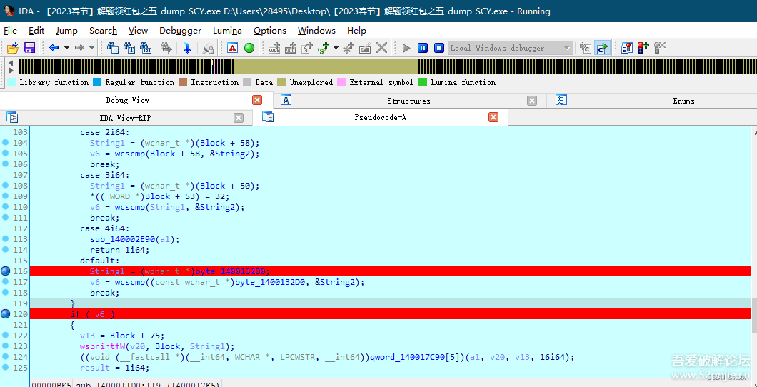The height and width of the screenshot is (387, 757).
Task: Click the grayed lock toolbar icon
Action: (x=208, y=48)
